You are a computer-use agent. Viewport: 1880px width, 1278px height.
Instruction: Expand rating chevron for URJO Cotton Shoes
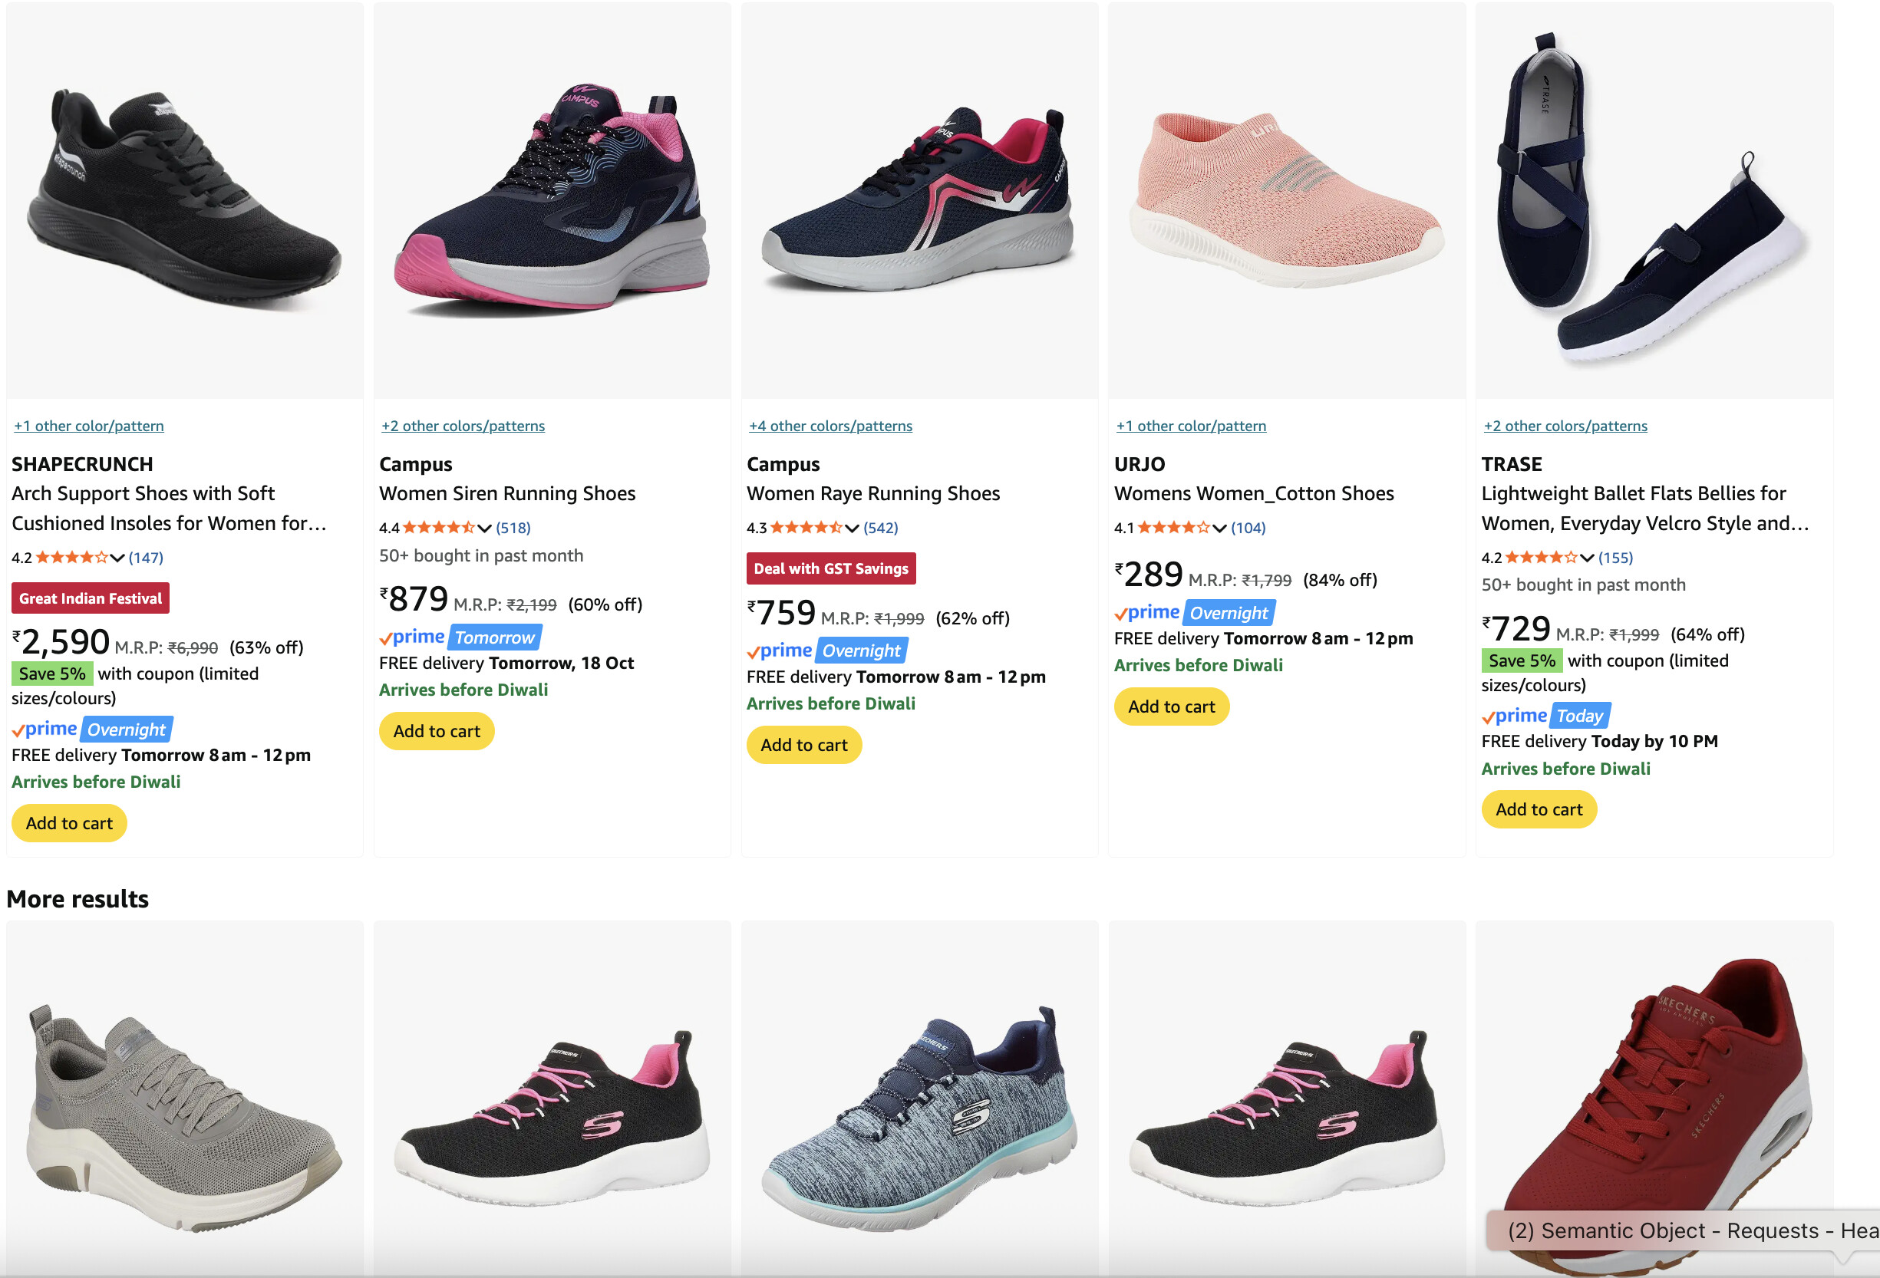1219,529
